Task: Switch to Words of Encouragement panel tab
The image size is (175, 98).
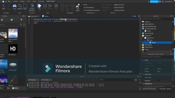Action: click(x=150, y=89)
